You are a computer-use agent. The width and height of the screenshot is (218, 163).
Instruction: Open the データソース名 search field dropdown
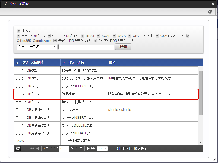37,47
